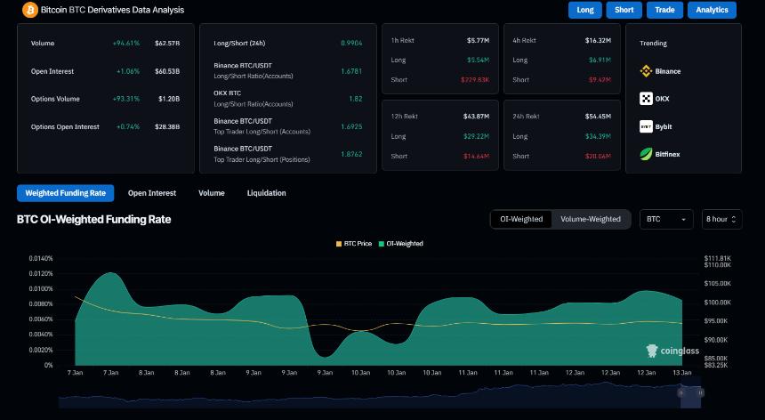
Task: Click the 13 Jan axis label
Action: point(682,373)
